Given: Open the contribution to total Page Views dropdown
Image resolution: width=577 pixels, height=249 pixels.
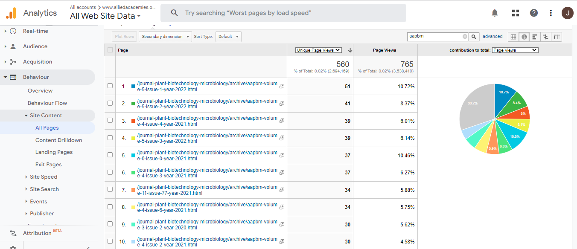Looking at the screenshot, I should coord(515,50).
